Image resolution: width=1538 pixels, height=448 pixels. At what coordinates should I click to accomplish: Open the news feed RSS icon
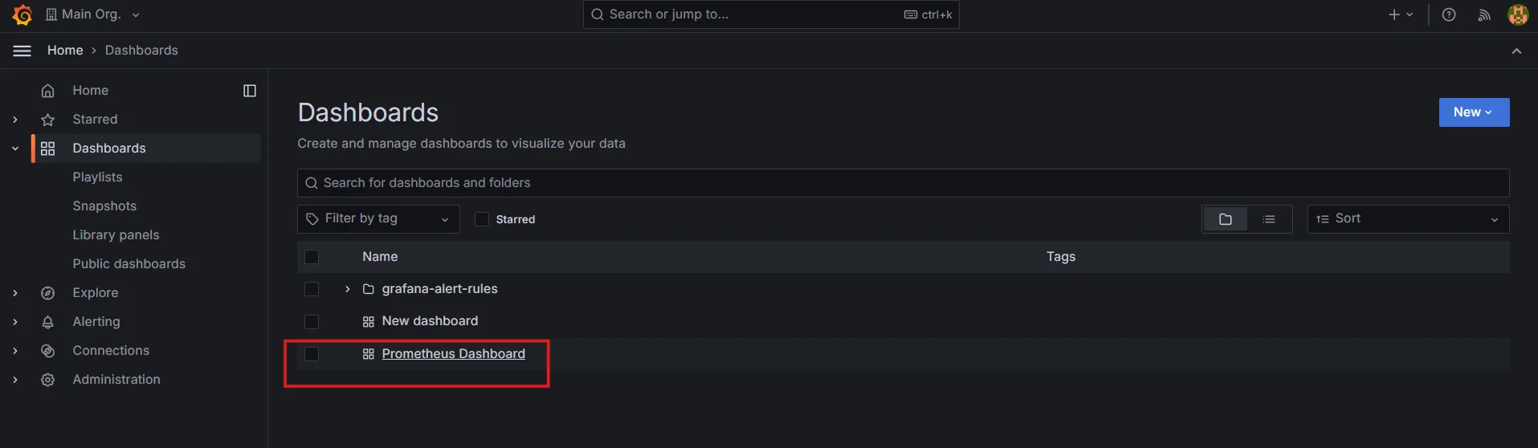click(1484, 14)
